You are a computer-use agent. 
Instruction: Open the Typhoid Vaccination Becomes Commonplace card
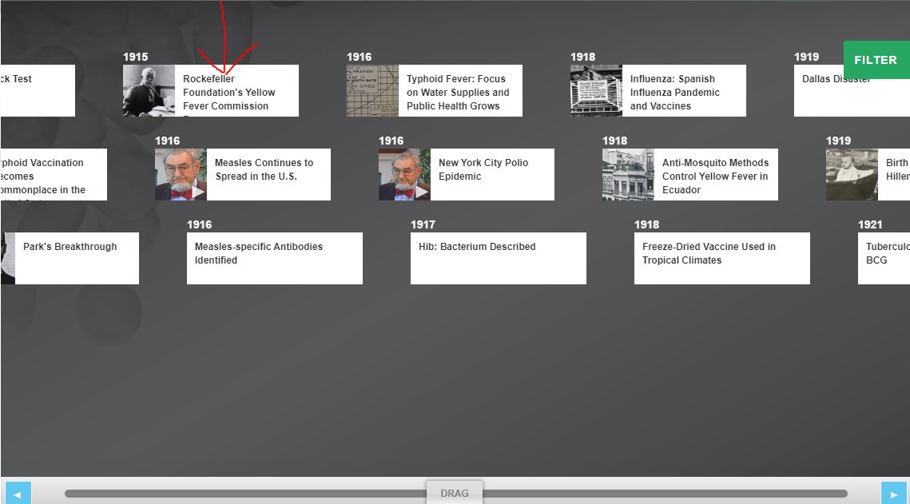coord(54,175)
